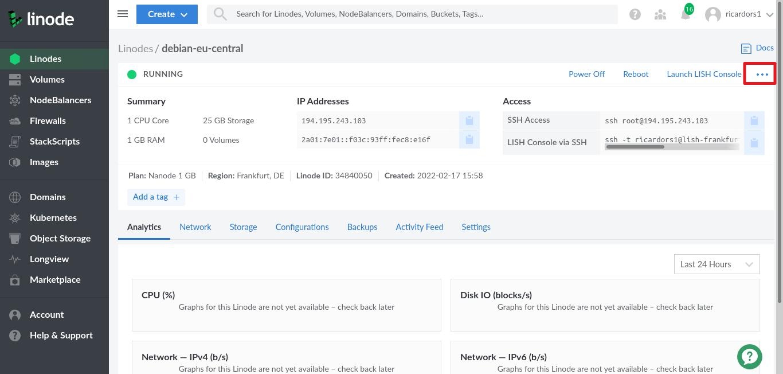This screenshot has width=783, height=374.
Task: Switch to the Storage tab
Action: click(x=243, y=227)
